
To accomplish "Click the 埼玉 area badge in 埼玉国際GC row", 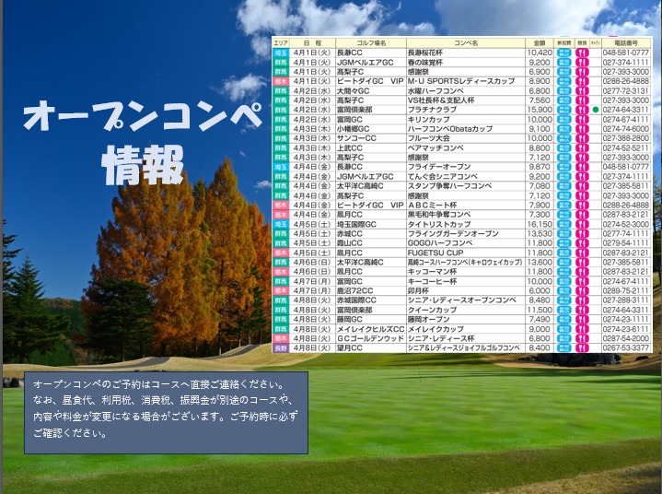I will [x=281, y=224].
